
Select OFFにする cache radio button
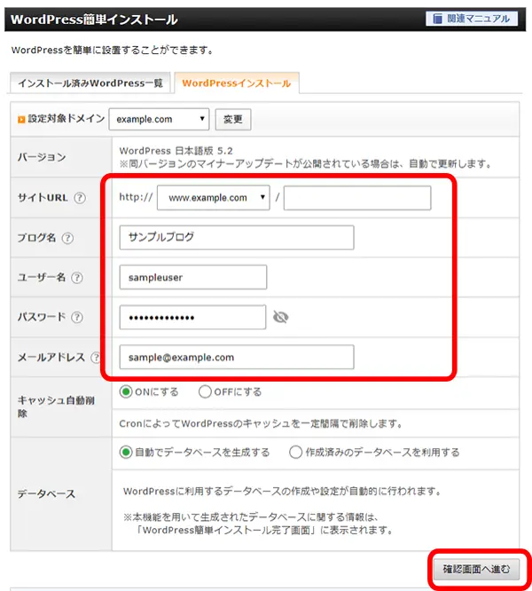pos(205,391)
